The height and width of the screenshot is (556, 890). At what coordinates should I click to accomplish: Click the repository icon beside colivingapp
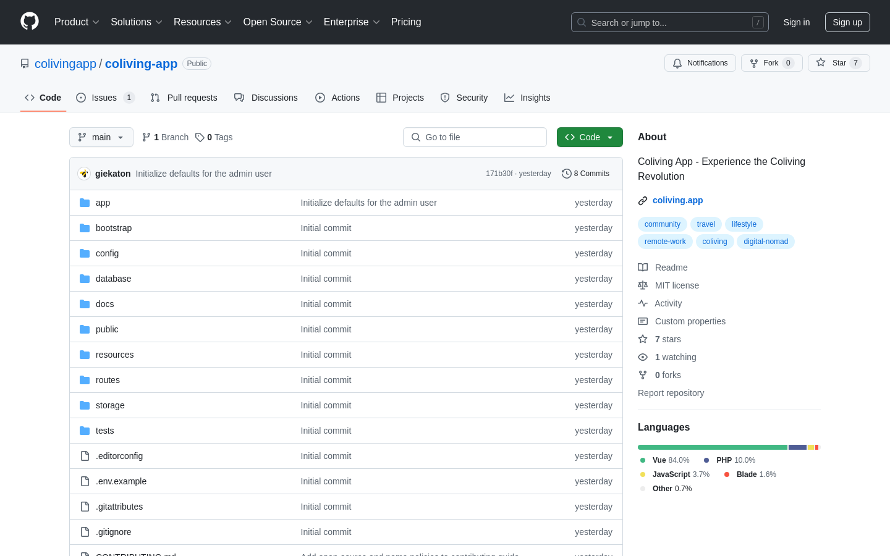click(x=25, y=64)
